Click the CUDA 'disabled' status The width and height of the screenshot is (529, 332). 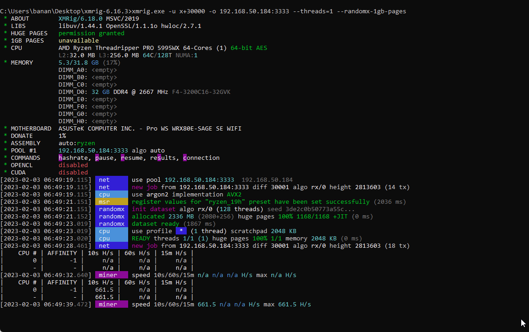pos(73,173)
